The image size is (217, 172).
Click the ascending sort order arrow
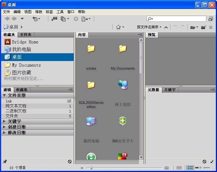(166, 27)
